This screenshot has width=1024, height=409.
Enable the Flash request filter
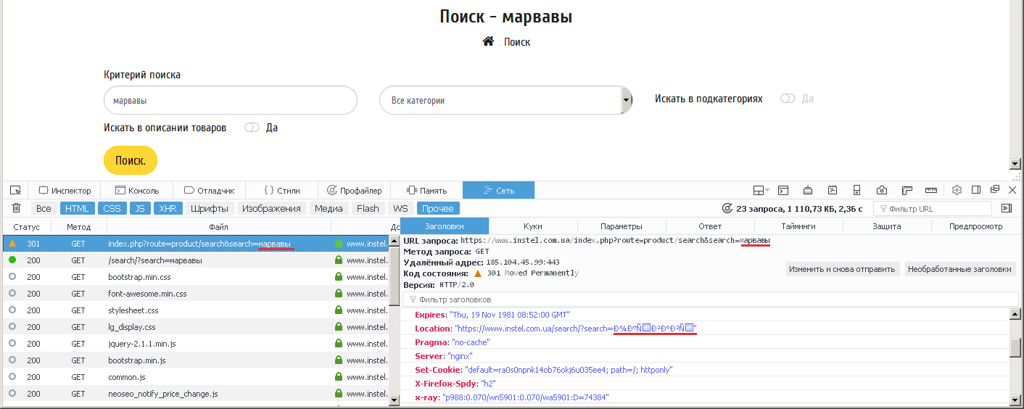tap(368, 208)
